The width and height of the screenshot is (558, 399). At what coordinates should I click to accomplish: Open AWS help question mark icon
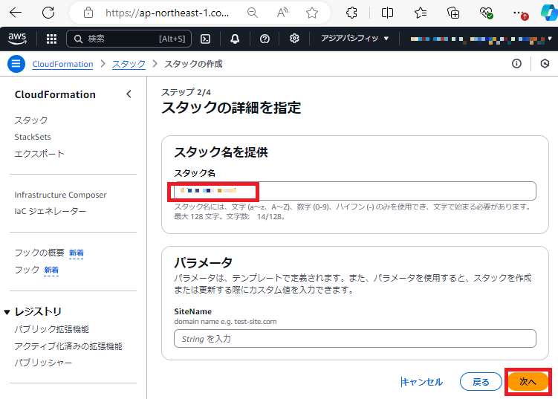[x=265, y=39]
